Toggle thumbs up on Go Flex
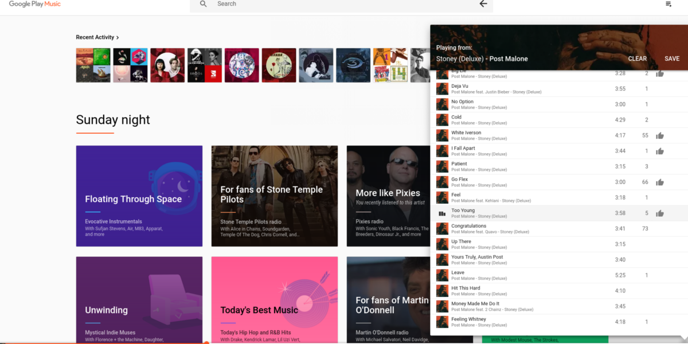This screenshot has width=688, height=344. (660, 182)
